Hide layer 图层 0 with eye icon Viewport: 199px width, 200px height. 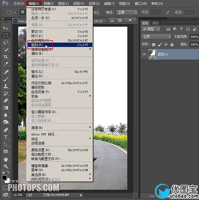144,54
